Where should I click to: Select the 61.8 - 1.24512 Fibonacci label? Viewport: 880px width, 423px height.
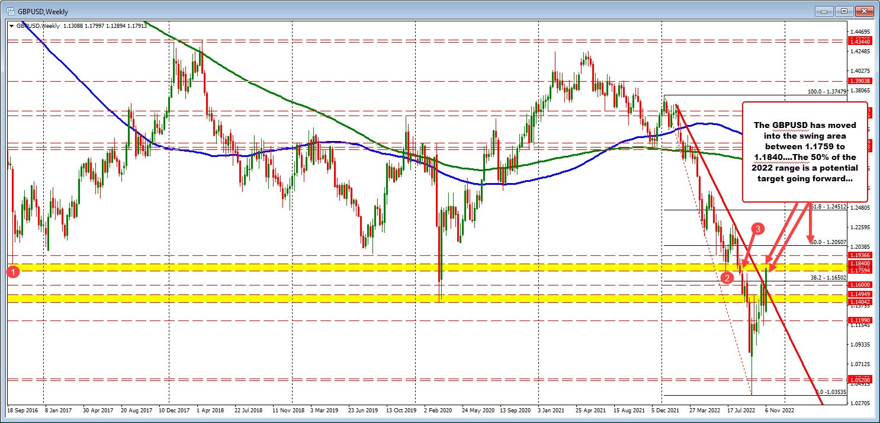[x=829, y=207]
